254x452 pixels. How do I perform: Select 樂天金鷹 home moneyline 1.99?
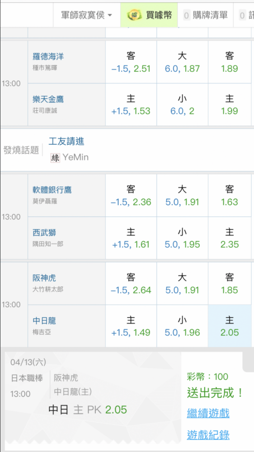pyautogui.click(x=230, y=105)
